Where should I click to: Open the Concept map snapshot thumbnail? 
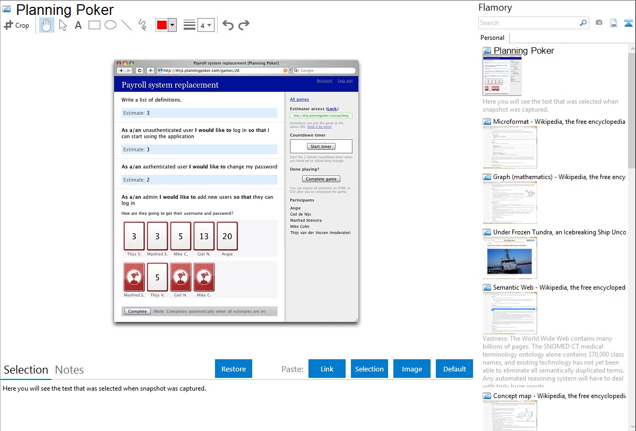(x=510, y=416)
